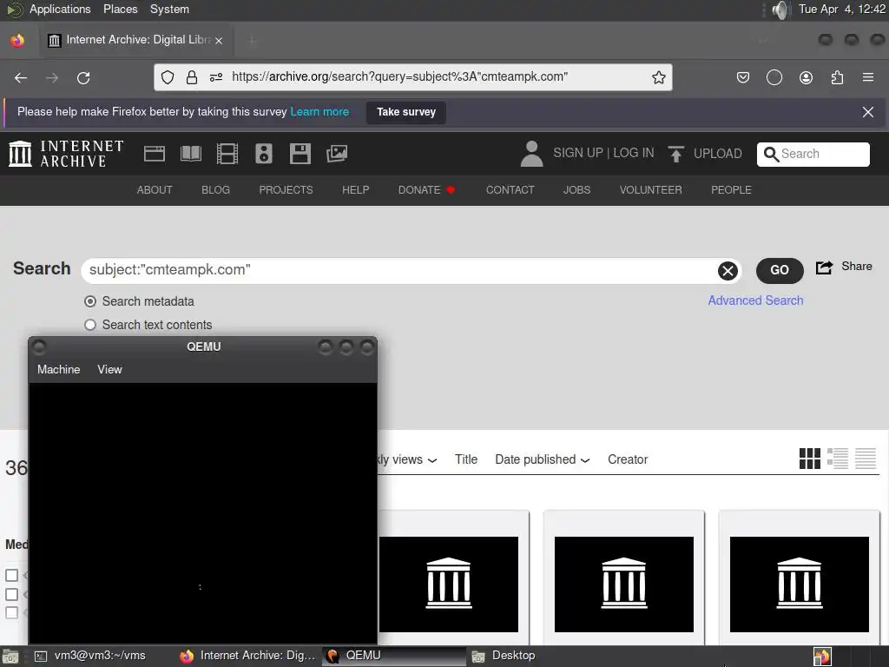
Task: Open the QEMU View menu
Action: [x=109, y=369]
